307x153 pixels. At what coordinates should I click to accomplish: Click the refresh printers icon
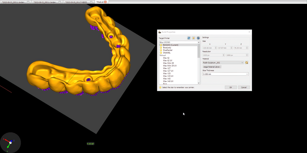click(189, 38)
